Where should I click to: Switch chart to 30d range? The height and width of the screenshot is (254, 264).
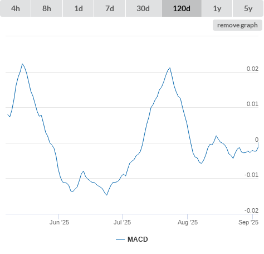click(x=143, y=8)
